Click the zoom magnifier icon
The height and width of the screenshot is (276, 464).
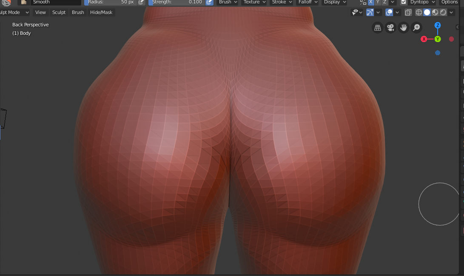416,28
